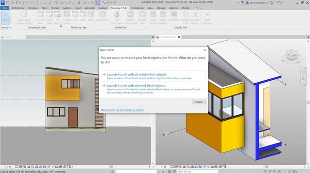This screenshot has width=310, height=174.
Task: Activate the 3D BALCONY view tab
Action: point(168,37)
